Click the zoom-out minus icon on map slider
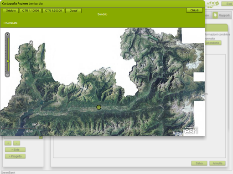Image resolution: width=233 pixels, height=174 pixels. 7,75
